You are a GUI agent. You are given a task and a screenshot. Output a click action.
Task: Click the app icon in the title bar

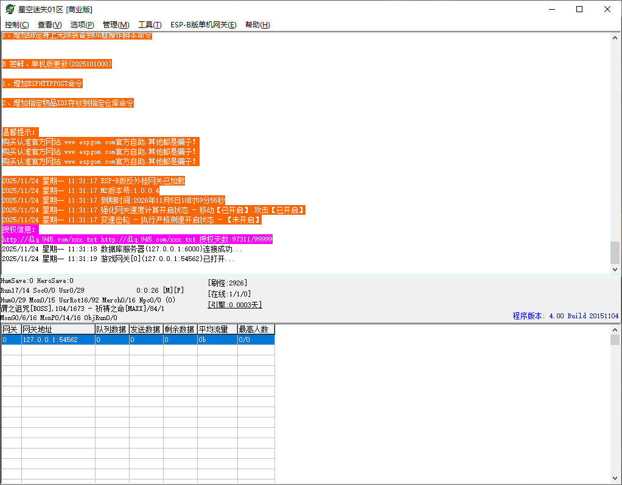pyautogui.click(x=9, y=9)
